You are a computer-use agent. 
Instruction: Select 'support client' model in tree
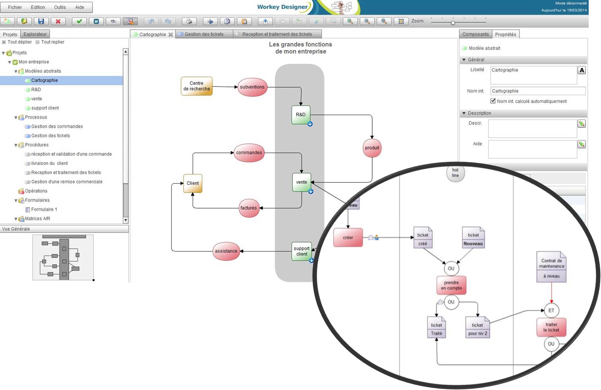click(45, 108)
